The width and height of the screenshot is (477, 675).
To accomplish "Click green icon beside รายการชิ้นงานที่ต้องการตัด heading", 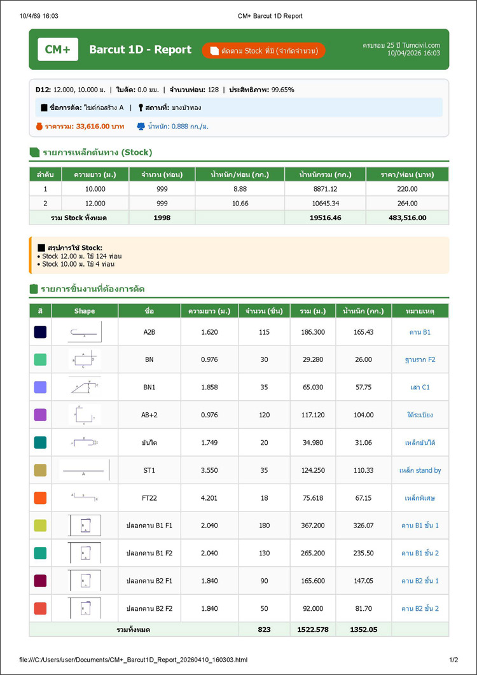I will coord(34,289).
